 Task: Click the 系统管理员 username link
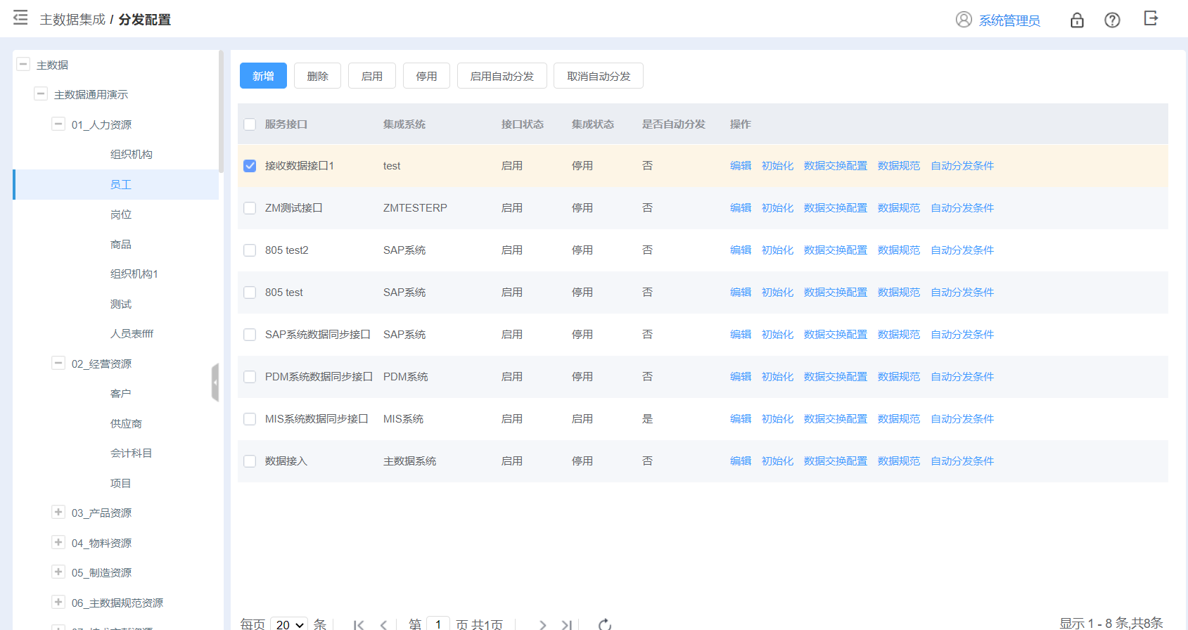pyautogui.click(x=1009, y=20)
